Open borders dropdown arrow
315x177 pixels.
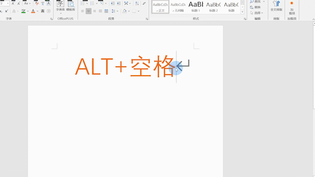(x=138, y=11)
